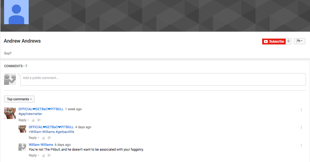Click the channel name Andrew Andrews
310x162 pixels.
[x=22, y=41]
